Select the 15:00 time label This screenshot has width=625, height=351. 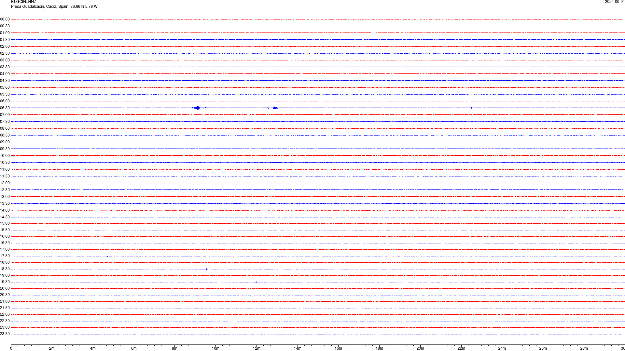pos(5,223)
